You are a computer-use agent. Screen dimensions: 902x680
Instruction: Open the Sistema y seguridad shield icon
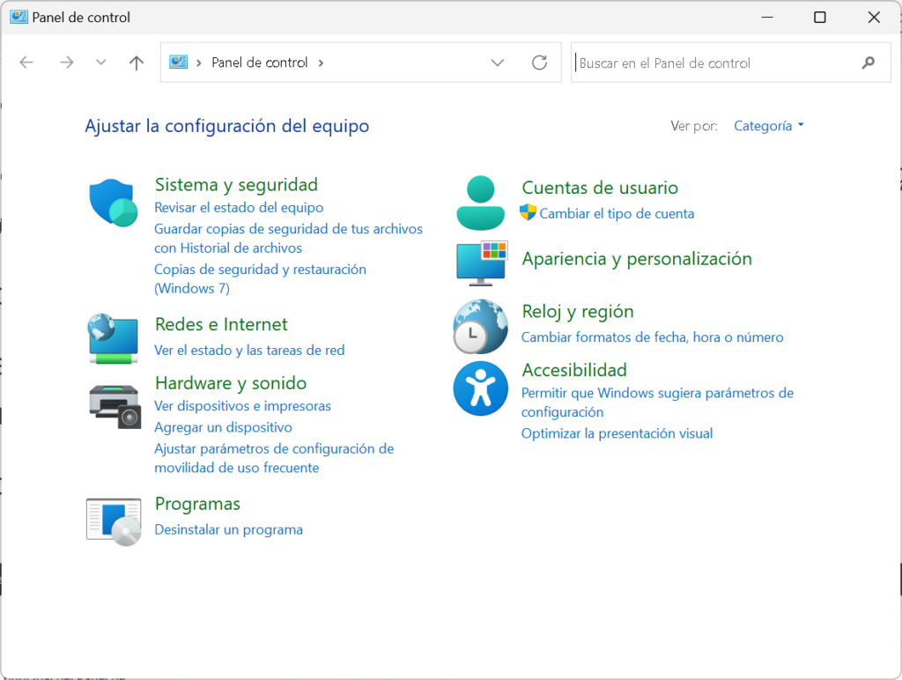click(x=114, y=203)
